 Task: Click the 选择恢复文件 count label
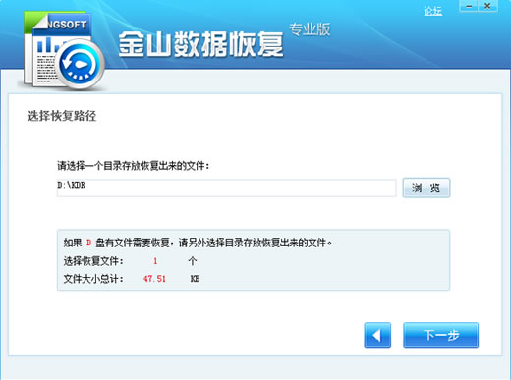(93, 261)
